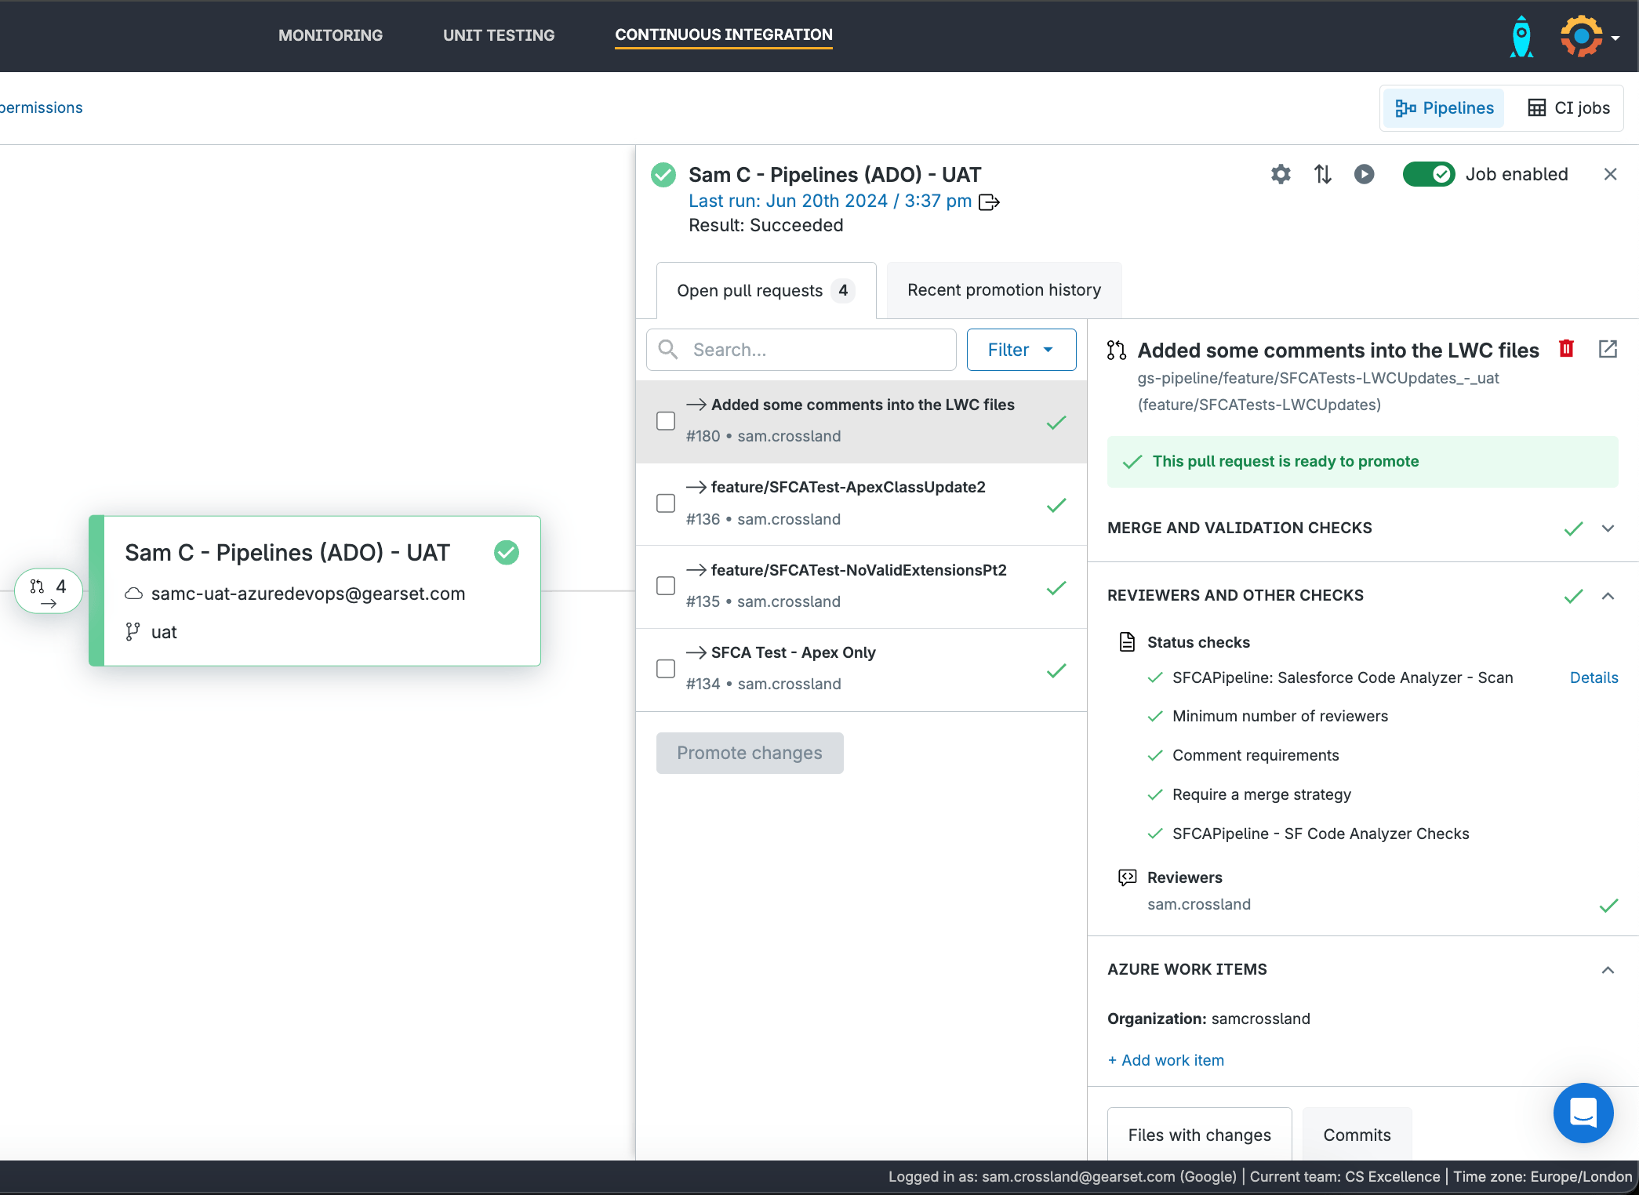Open the Filter dropdown
Image resolution: width=1639 pixels, height=1195 pixels.
tap(1021, 350)
